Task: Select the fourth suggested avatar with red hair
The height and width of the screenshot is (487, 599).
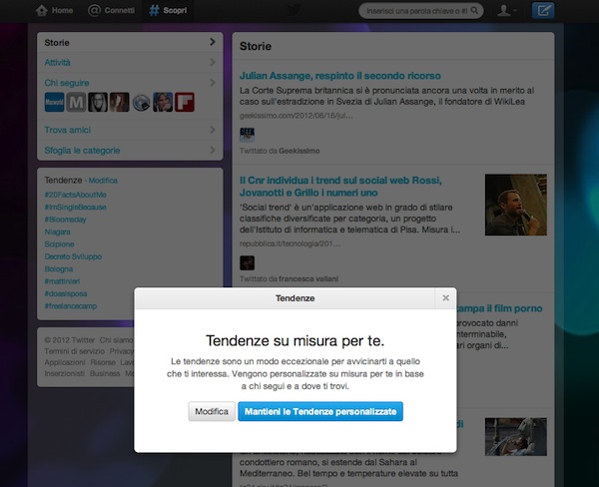Action: (120, 102)
